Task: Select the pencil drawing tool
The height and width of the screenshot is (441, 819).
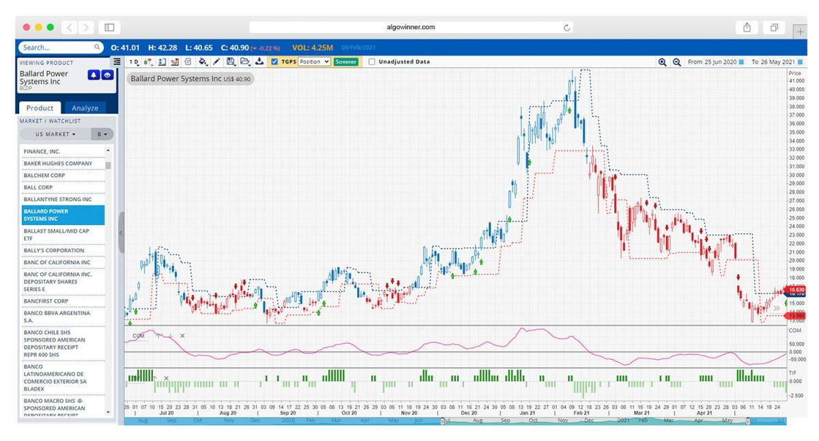Action: click(x=216, y=61)
